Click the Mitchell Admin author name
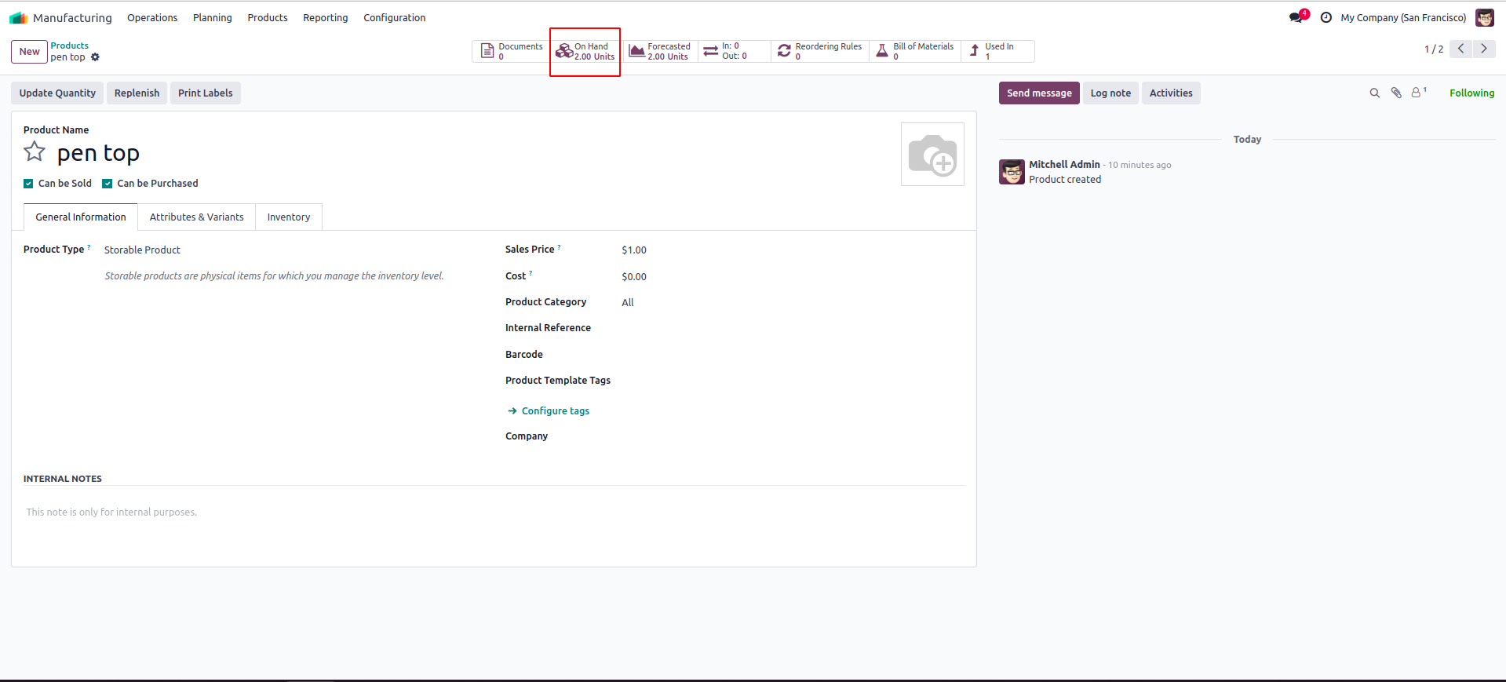 point(1064,165)
